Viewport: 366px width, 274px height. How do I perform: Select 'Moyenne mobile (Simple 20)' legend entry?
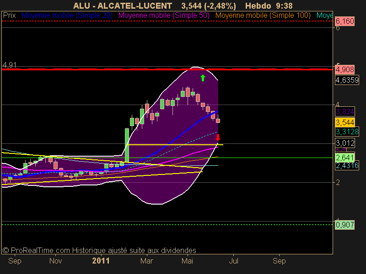point(67,16)
